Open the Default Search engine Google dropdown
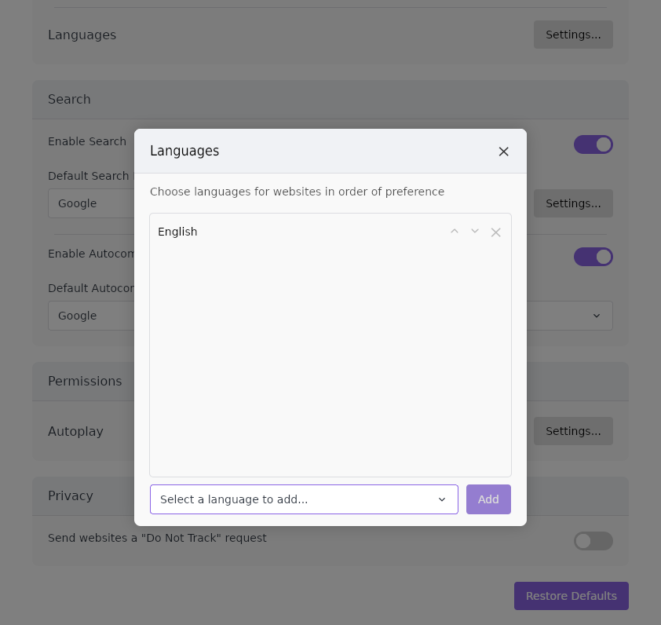661x625 pixels. coord(90,203)
